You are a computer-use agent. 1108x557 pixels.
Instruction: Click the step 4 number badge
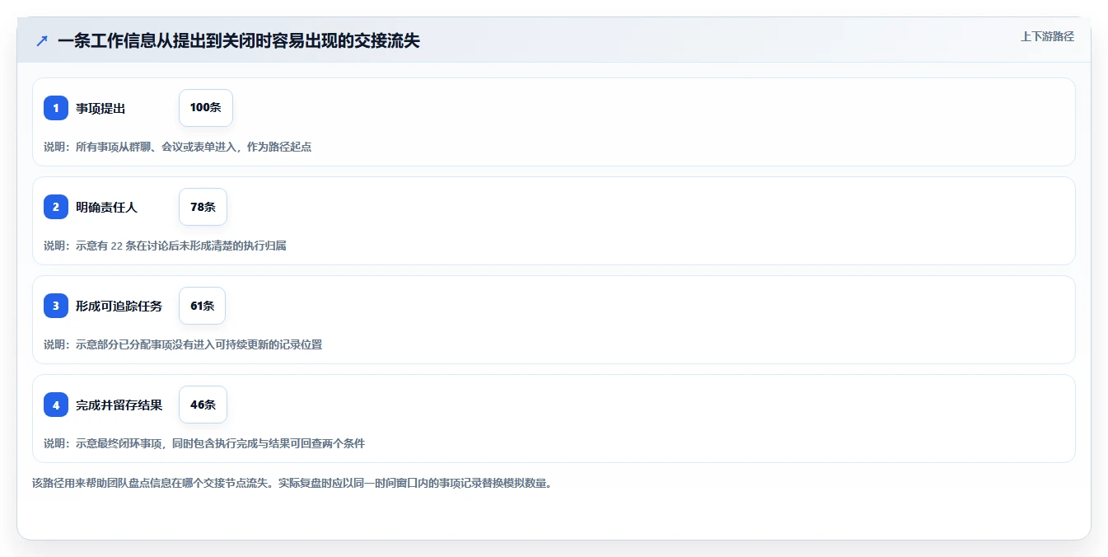coord(56,405)
